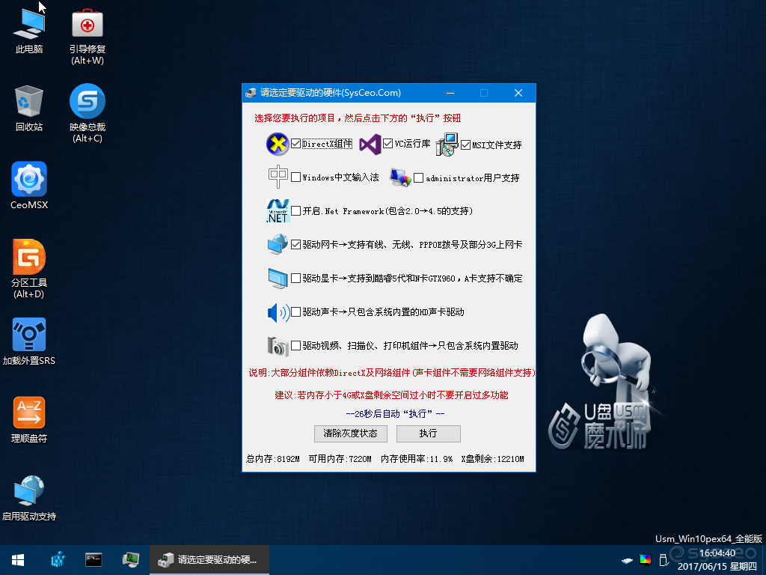Viewport: 766px width, 575px height.
Task: Open the 回收站 recycle bin
Action: pos(29,109)
